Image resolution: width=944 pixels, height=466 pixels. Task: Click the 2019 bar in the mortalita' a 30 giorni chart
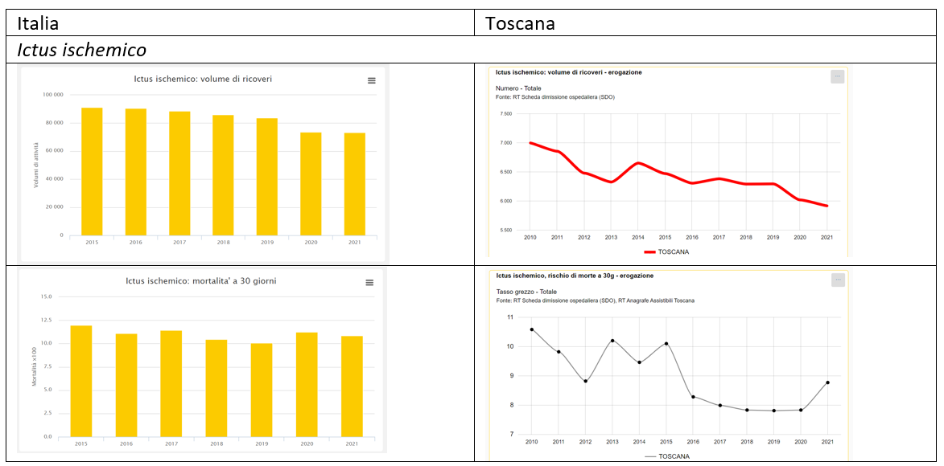(x=262, y=390)
